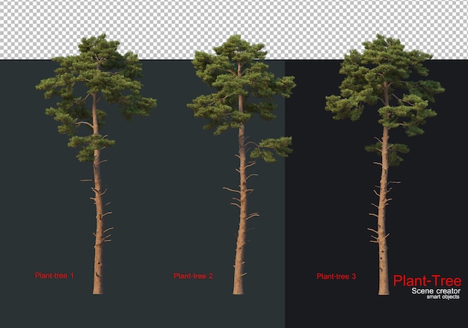The image size is (468, 328).
Task: Select the first pine tree image
Action: [x=96, y=164]
